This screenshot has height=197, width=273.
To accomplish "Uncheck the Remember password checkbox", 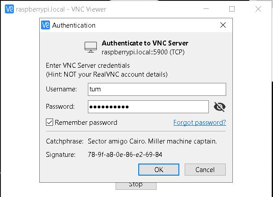I will [x=50, y=122].
